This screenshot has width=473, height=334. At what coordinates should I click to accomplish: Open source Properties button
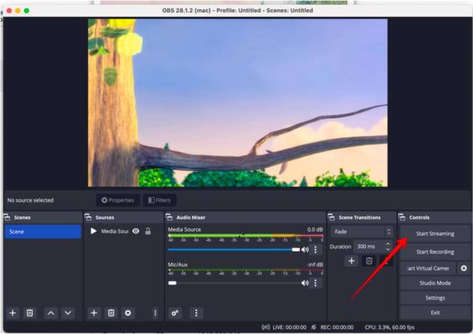(118, 200)
